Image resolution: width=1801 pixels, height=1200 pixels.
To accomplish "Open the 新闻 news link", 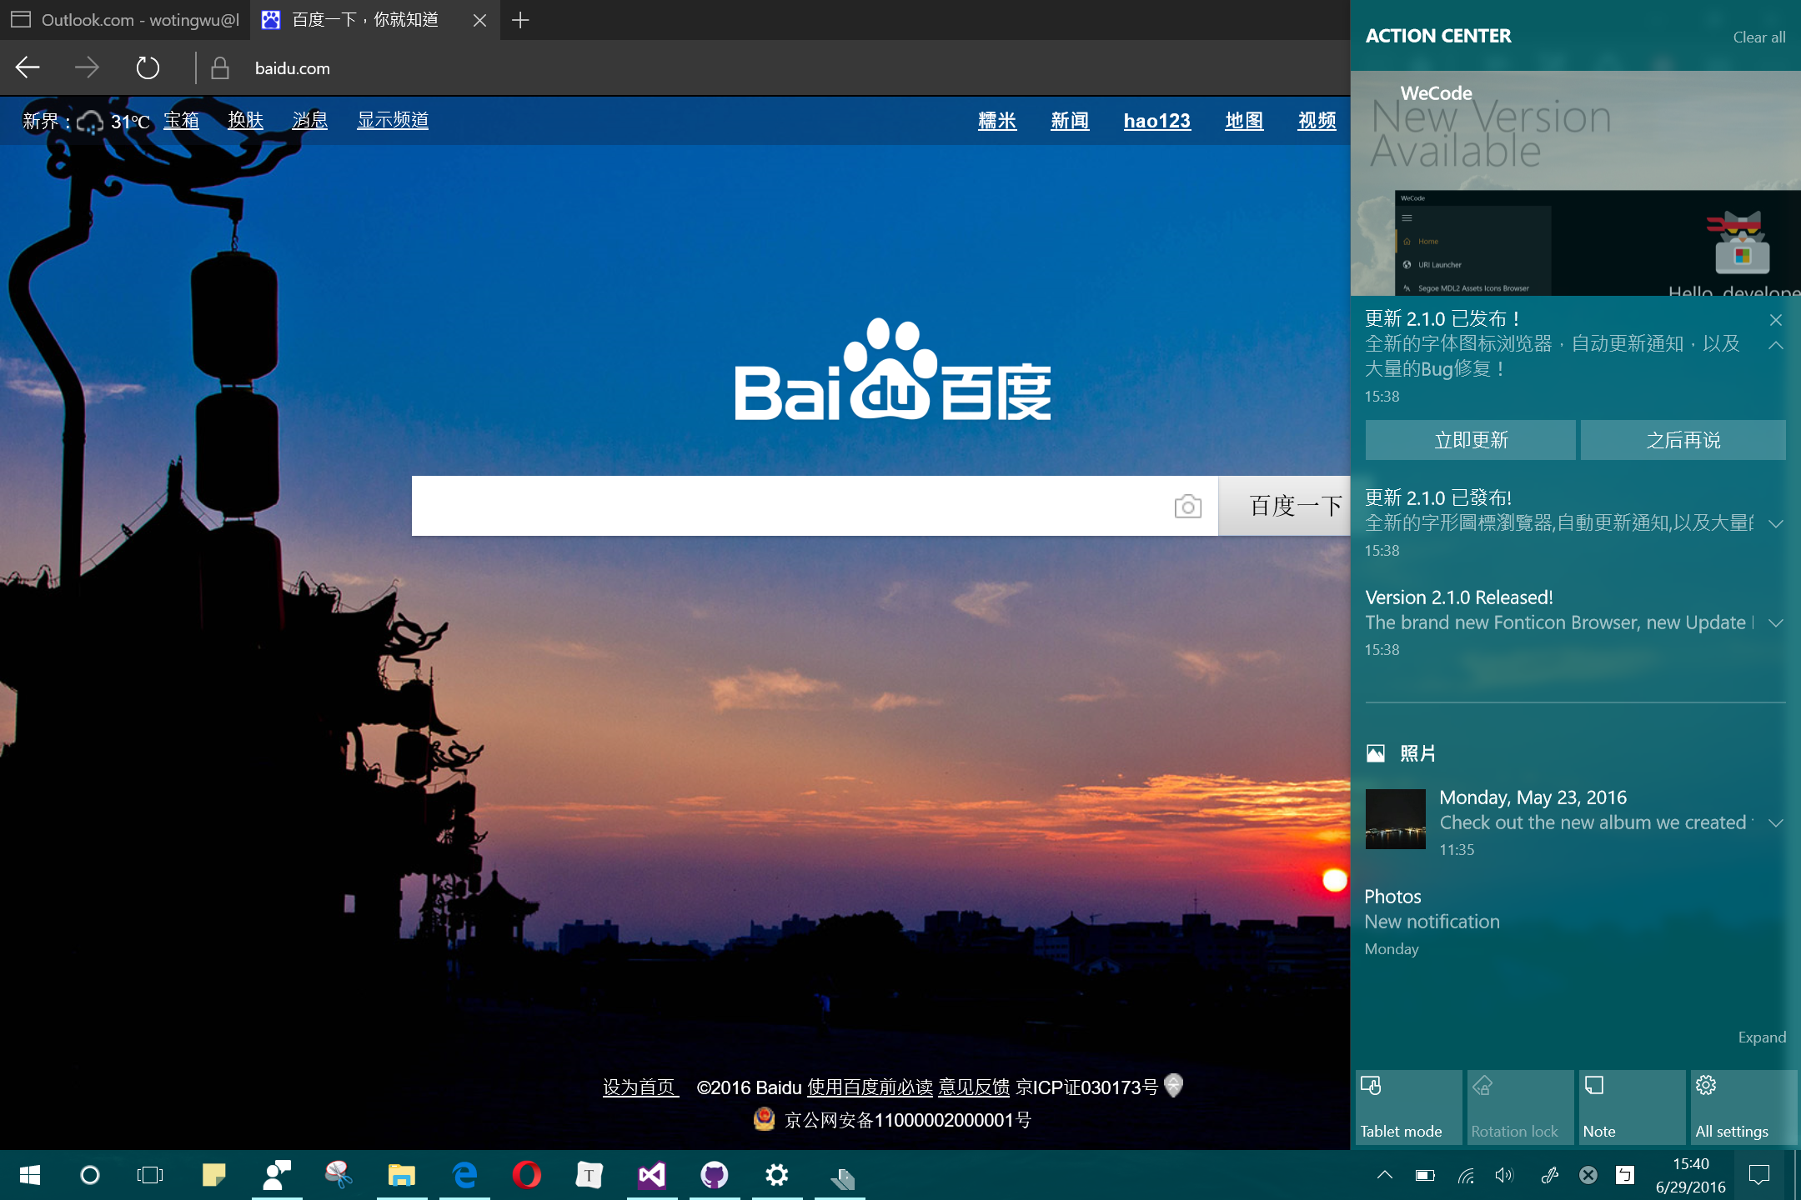I will [1070, 121].
